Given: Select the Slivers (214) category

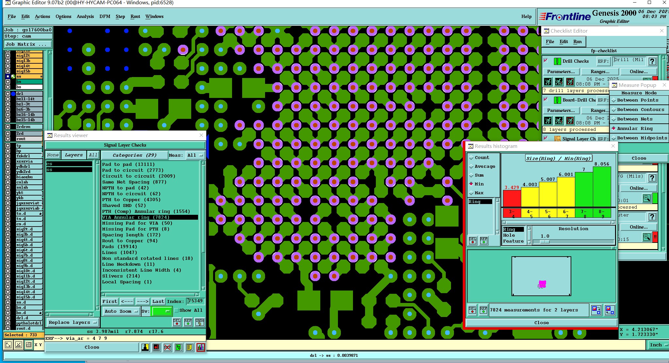Looking at the screenshot, I should [x=121, y=276].
